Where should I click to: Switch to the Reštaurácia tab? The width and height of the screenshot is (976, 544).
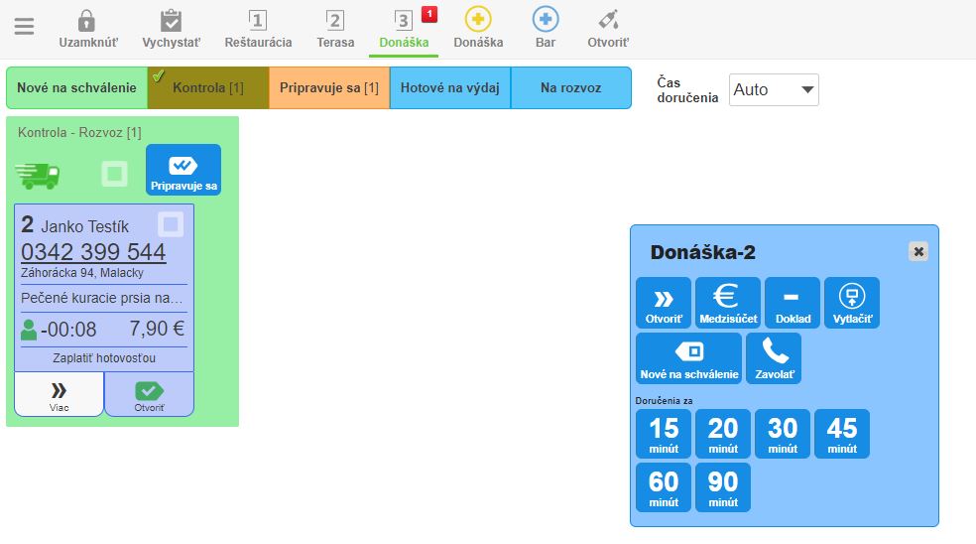tap(258, 28)
